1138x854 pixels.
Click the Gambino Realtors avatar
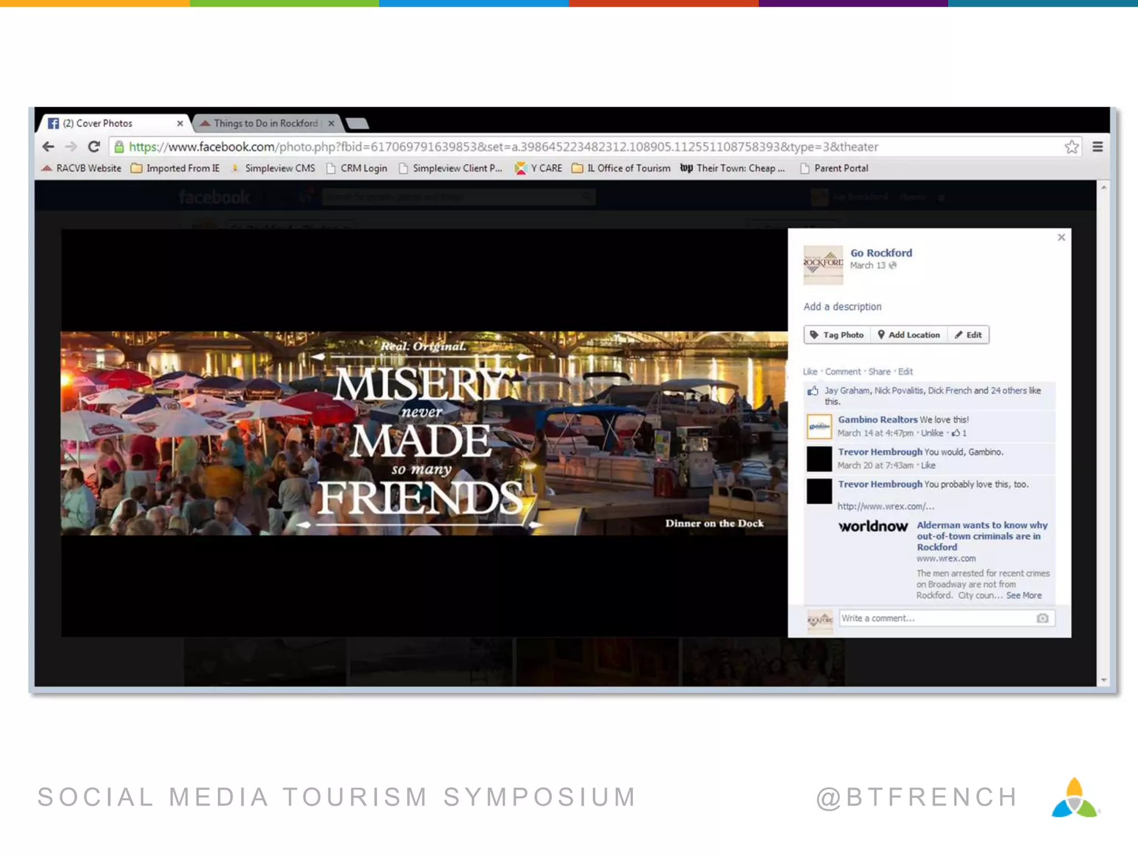(819, 426)
